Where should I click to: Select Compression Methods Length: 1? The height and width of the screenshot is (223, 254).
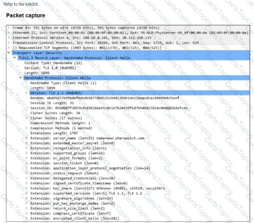point(60,123)
